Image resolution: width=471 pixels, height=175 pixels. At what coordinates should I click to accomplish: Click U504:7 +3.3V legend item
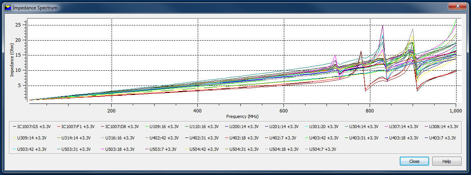click(x=323, y=149)
